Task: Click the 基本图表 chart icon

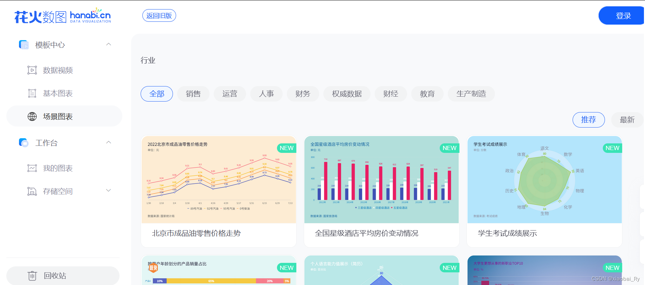Action: (x=32, y=93)
